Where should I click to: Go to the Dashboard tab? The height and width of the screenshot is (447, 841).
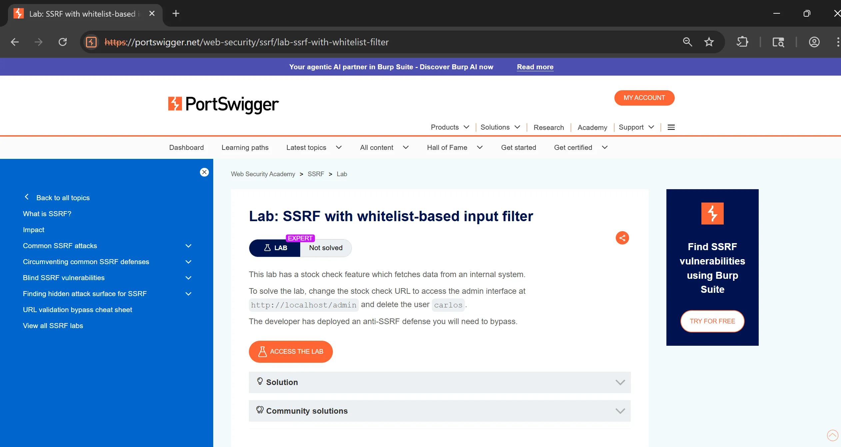click(186, 148)
